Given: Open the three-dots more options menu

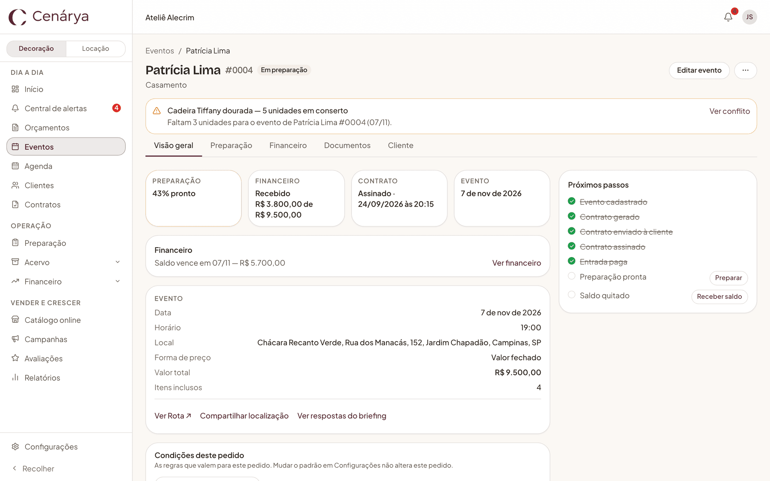Looking at the screenshot, I should [x=745, y=70].
